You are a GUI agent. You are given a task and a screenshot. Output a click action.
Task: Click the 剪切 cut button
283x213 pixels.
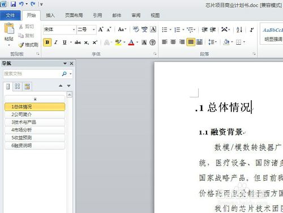click(x=27, y=27)
